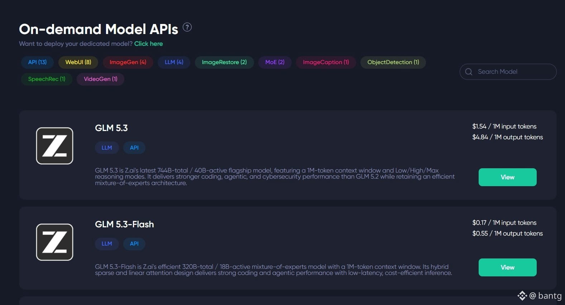Screen dimensions: 565x305
Task: Focus the Search Model field
Action: pyautogui.click(x=508, y=72)
